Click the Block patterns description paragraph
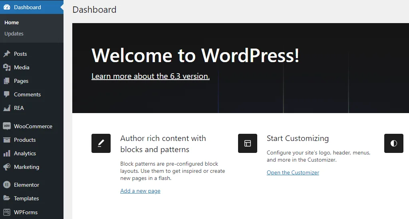 173,171
